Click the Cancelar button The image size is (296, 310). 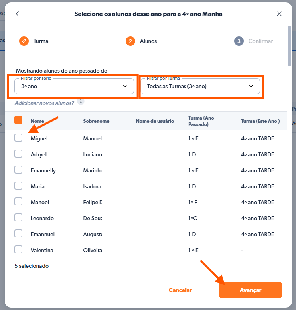pos(180,290)
